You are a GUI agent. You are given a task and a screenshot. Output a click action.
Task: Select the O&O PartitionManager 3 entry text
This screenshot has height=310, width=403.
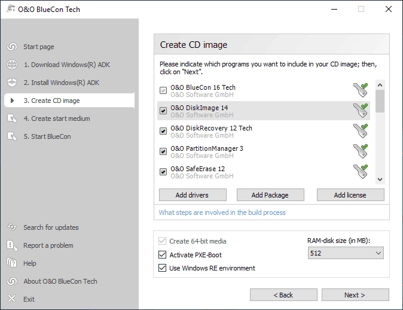[207, 148]
